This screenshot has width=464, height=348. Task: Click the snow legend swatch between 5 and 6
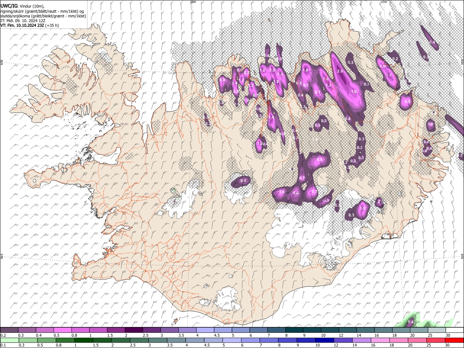pos(241,330)
